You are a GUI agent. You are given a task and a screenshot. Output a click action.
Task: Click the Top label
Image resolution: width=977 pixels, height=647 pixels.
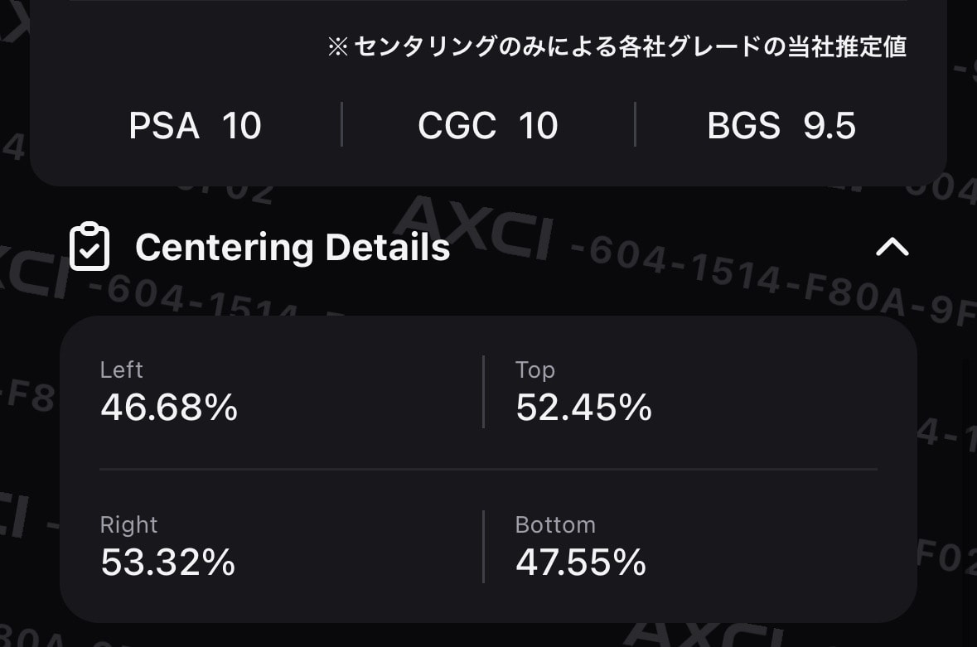[x=535, y=370]
